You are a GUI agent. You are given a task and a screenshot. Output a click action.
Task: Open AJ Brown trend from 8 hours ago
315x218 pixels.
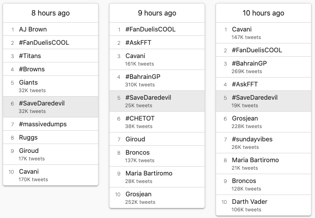point(51,29)
